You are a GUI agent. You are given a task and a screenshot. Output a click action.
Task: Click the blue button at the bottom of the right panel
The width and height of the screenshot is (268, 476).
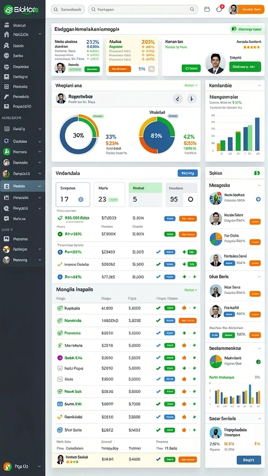point(248,460)
